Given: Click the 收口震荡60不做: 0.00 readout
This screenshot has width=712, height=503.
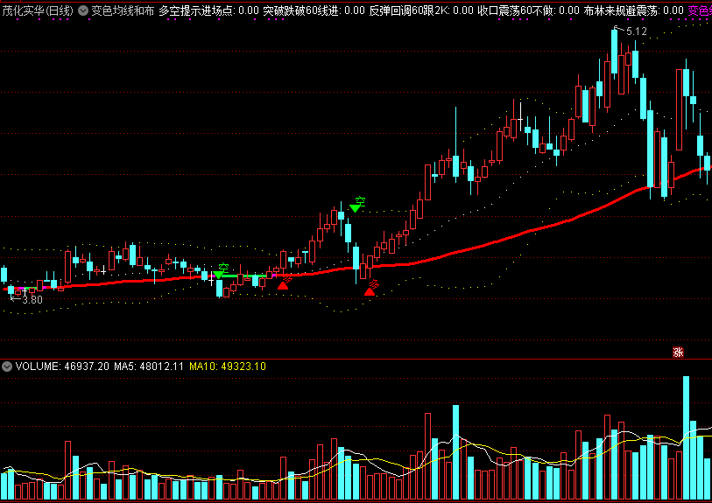Looking at the screenshot, I should point(529,10).
